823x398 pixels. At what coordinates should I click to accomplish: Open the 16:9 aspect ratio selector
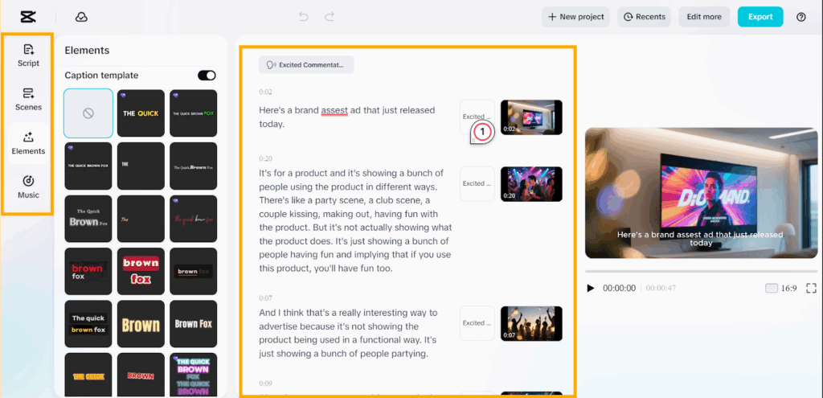[781, 289]
